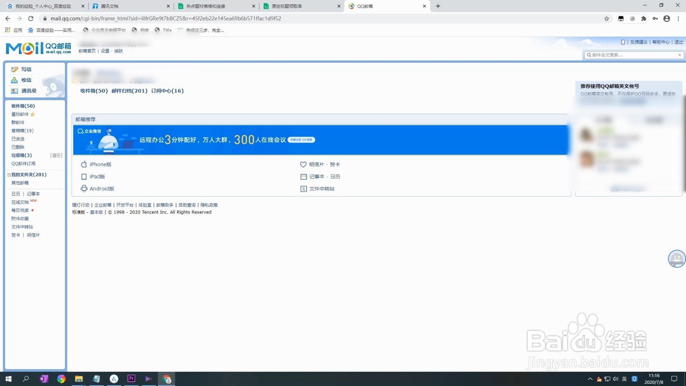Open the 写信 compose mail icon
The height and width of the screenshot is (386, 686).
pos(15,69)
